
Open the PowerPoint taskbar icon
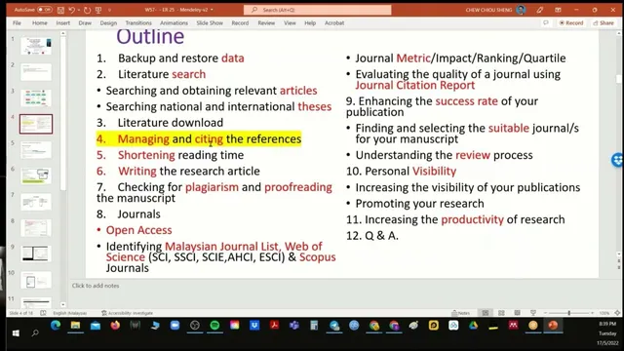click(553, 326)
